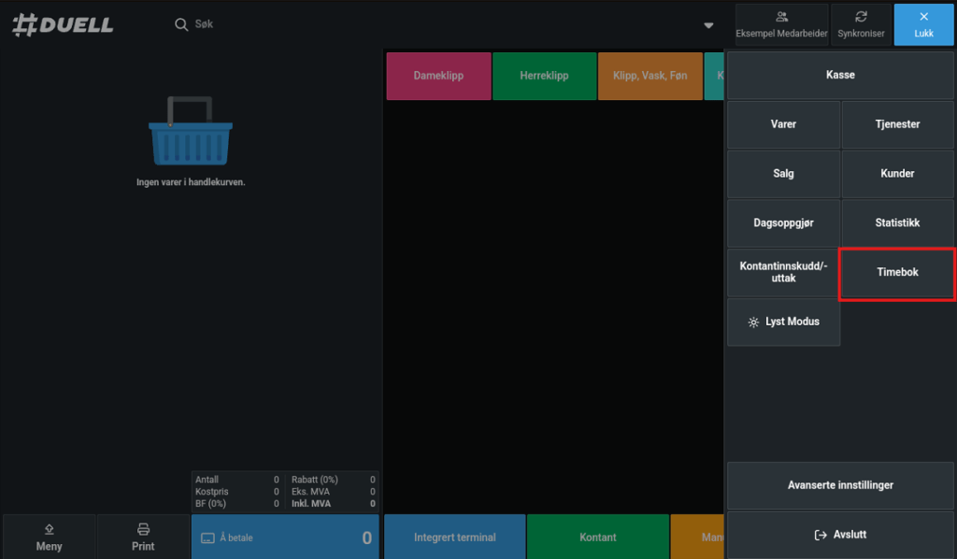Open the Meny button at bottom left
Viewport: 957px width, 559px height.
pos(49,537)
